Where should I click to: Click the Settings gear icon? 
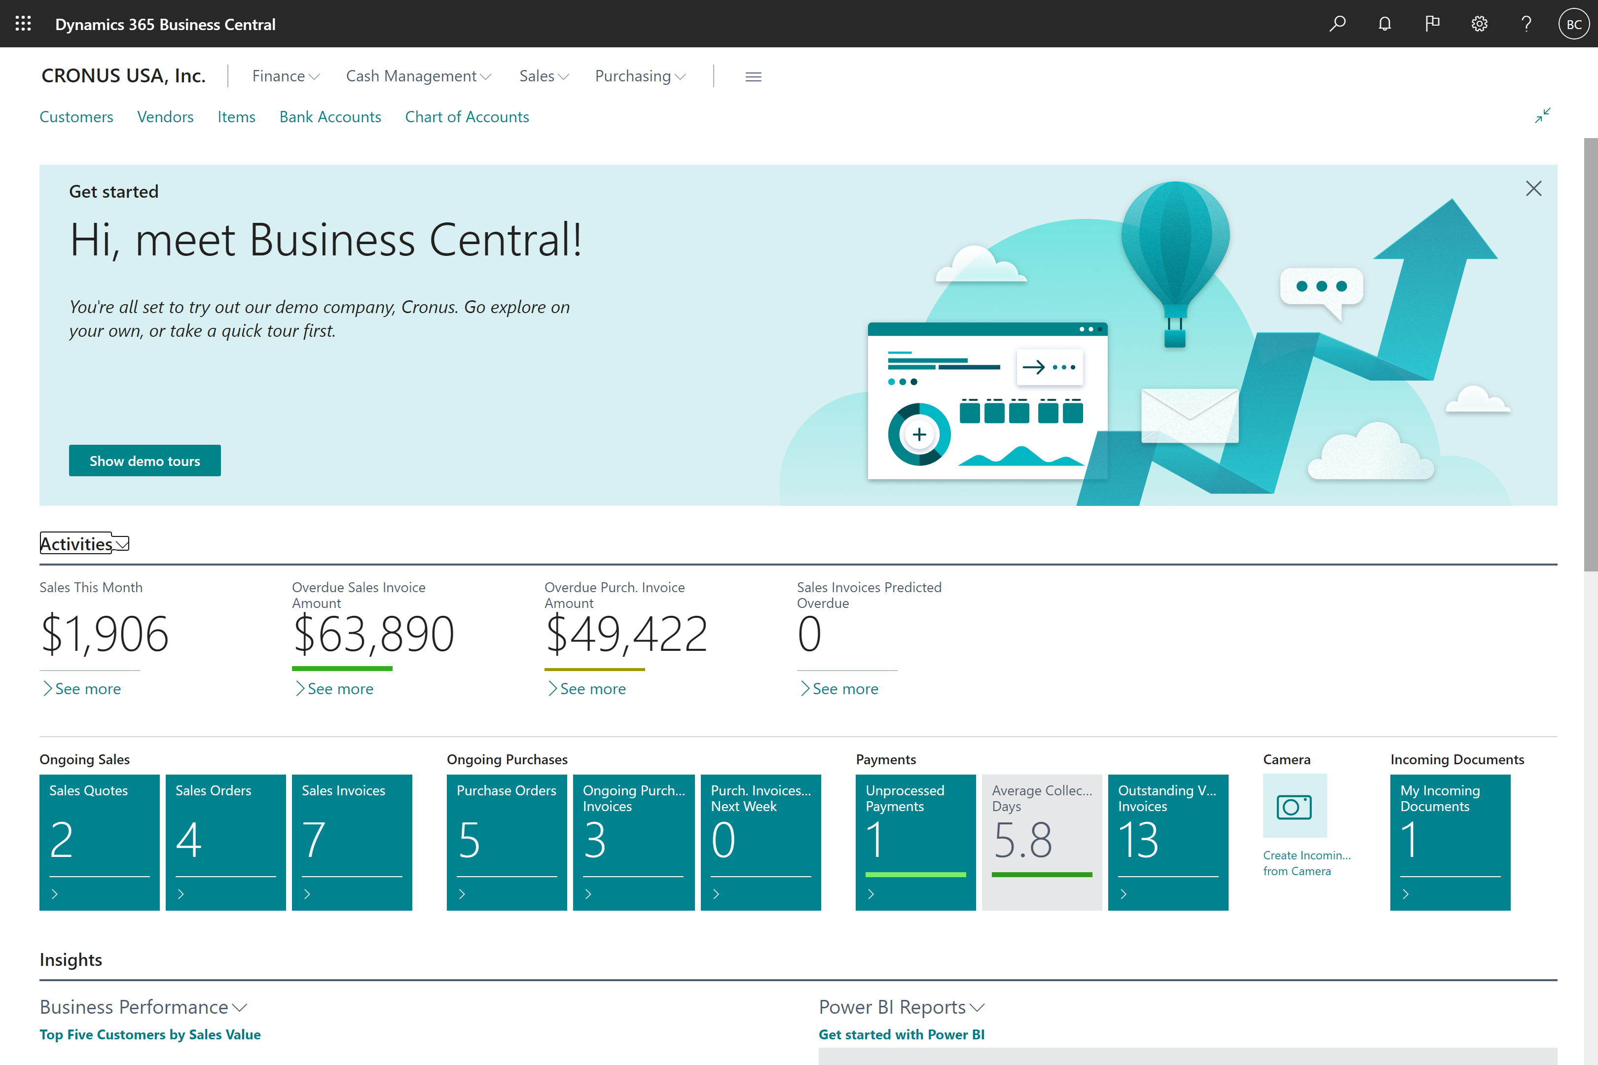pos(1479,24)
